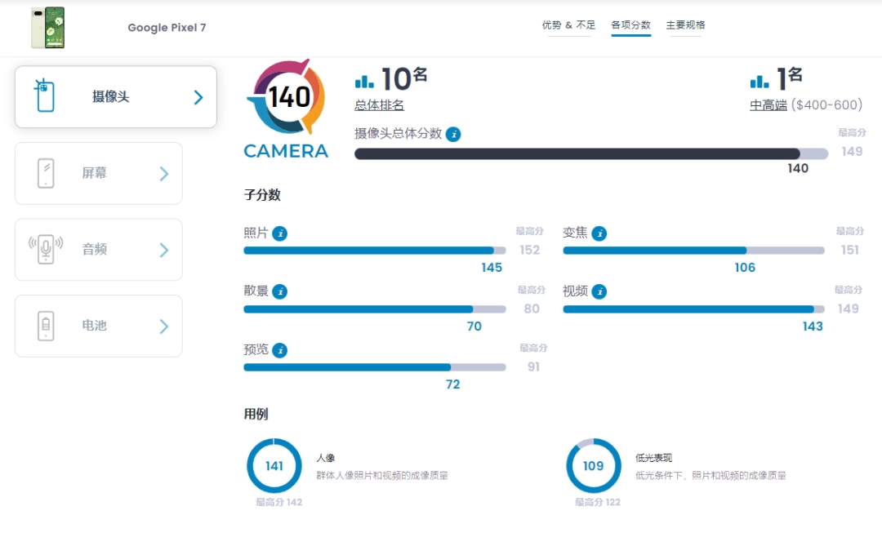Open the 总体排名 link
The image size is (882, 533).
point(379,105)
